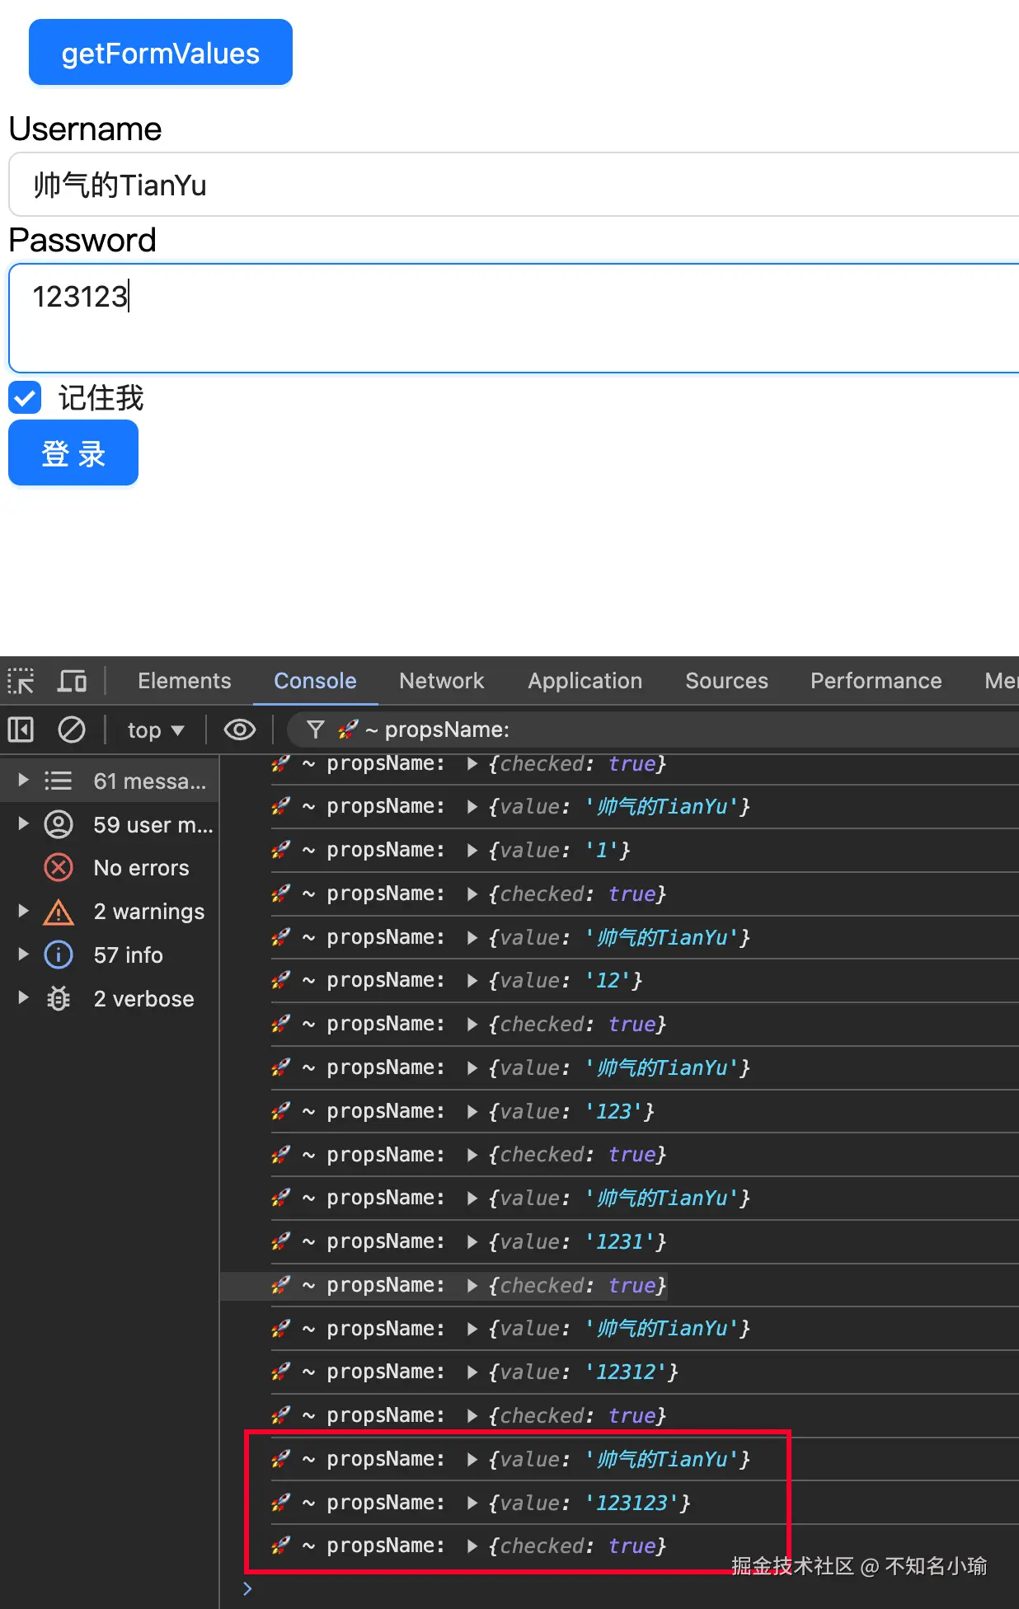Click the highlighted {checked: true} log row
Screen dimensions: 1019x1609
[x=619, y=1285]
